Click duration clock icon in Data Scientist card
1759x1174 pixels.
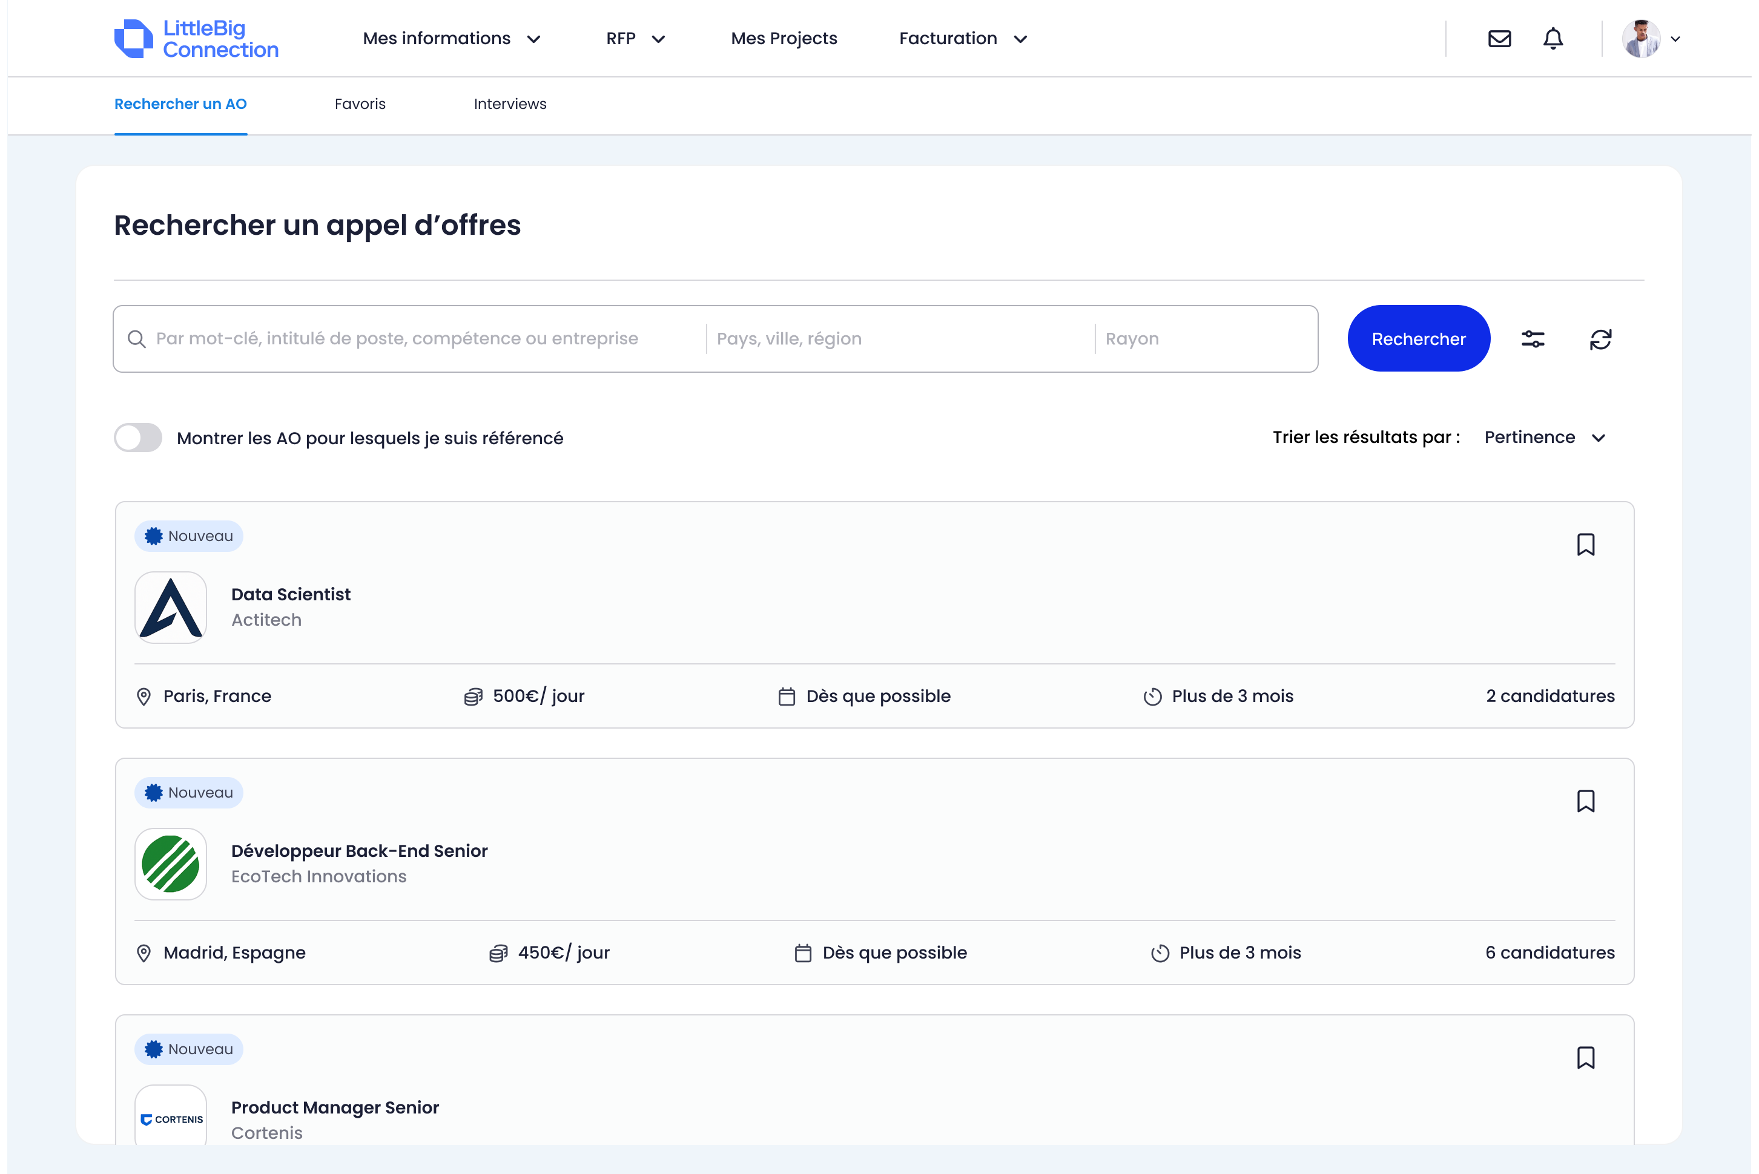click(x=1152, y=697)
